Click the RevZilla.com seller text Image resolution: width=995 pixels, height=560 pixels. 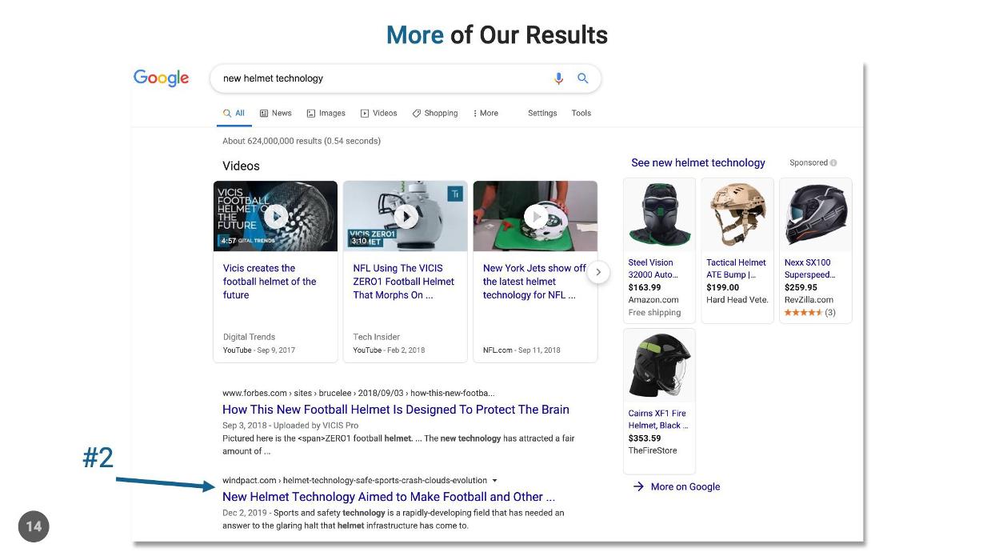point(809,300)
